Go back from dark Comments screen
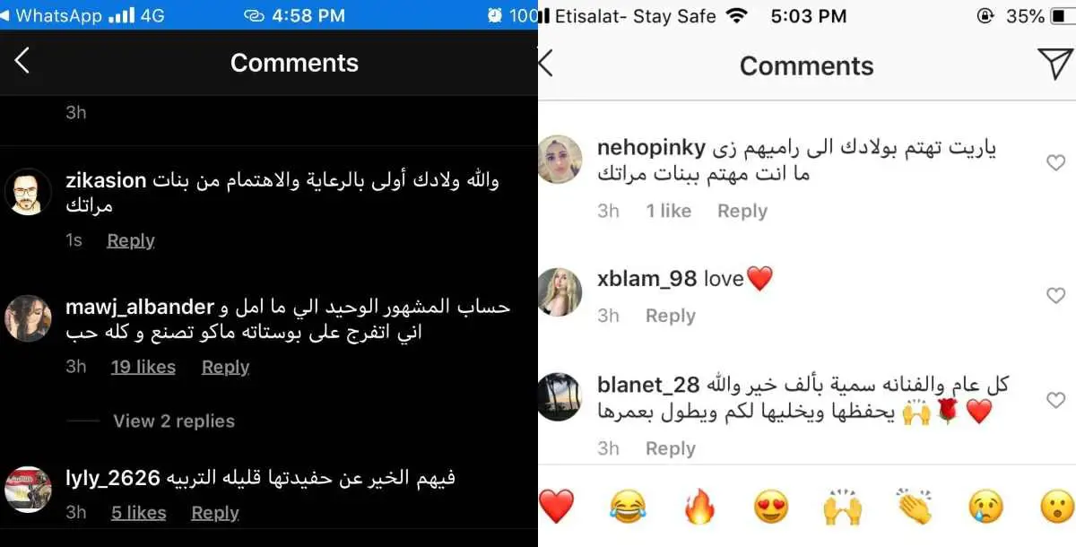Screen dimensions: 1076x547 pos(22,61)
